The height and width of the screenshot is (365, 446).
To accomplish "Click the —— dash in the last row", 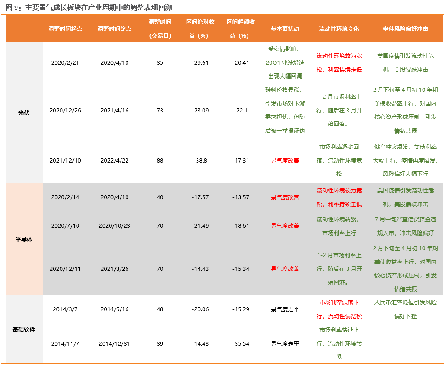I will (x=405, y=344).
